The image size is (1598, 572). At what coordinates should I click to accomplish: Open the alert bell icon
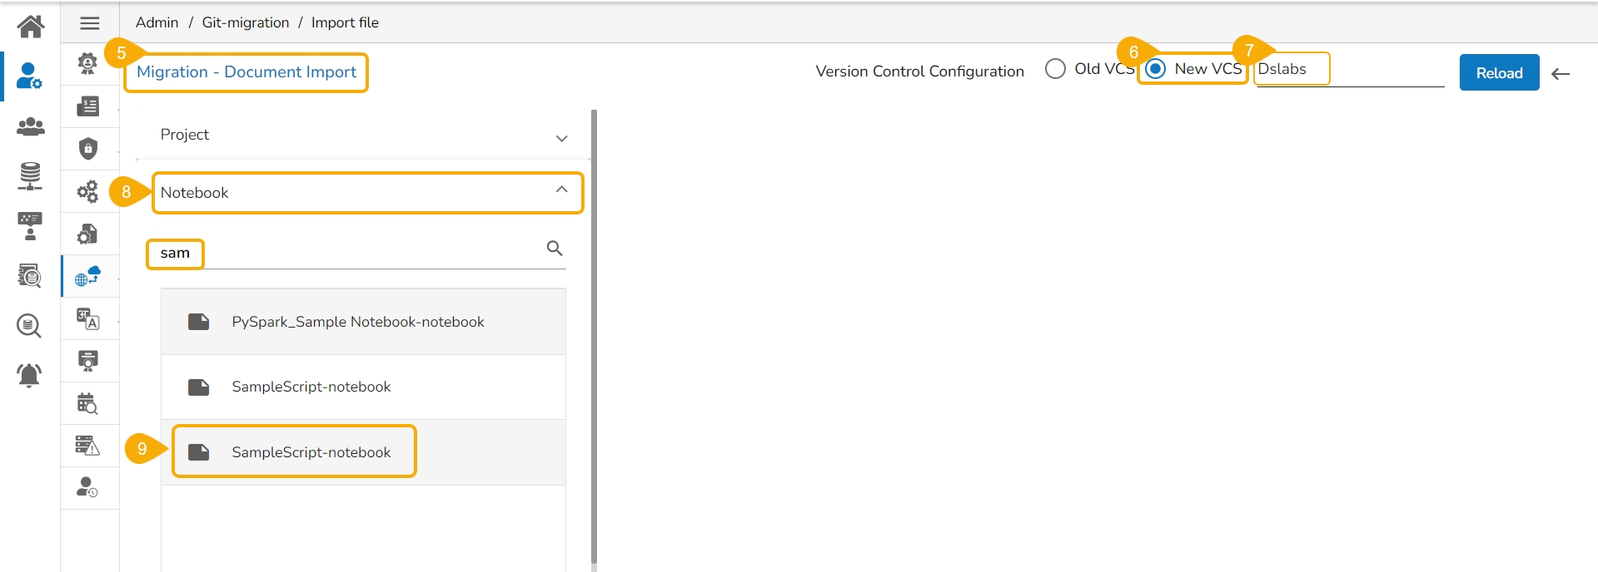click(29, 375)
